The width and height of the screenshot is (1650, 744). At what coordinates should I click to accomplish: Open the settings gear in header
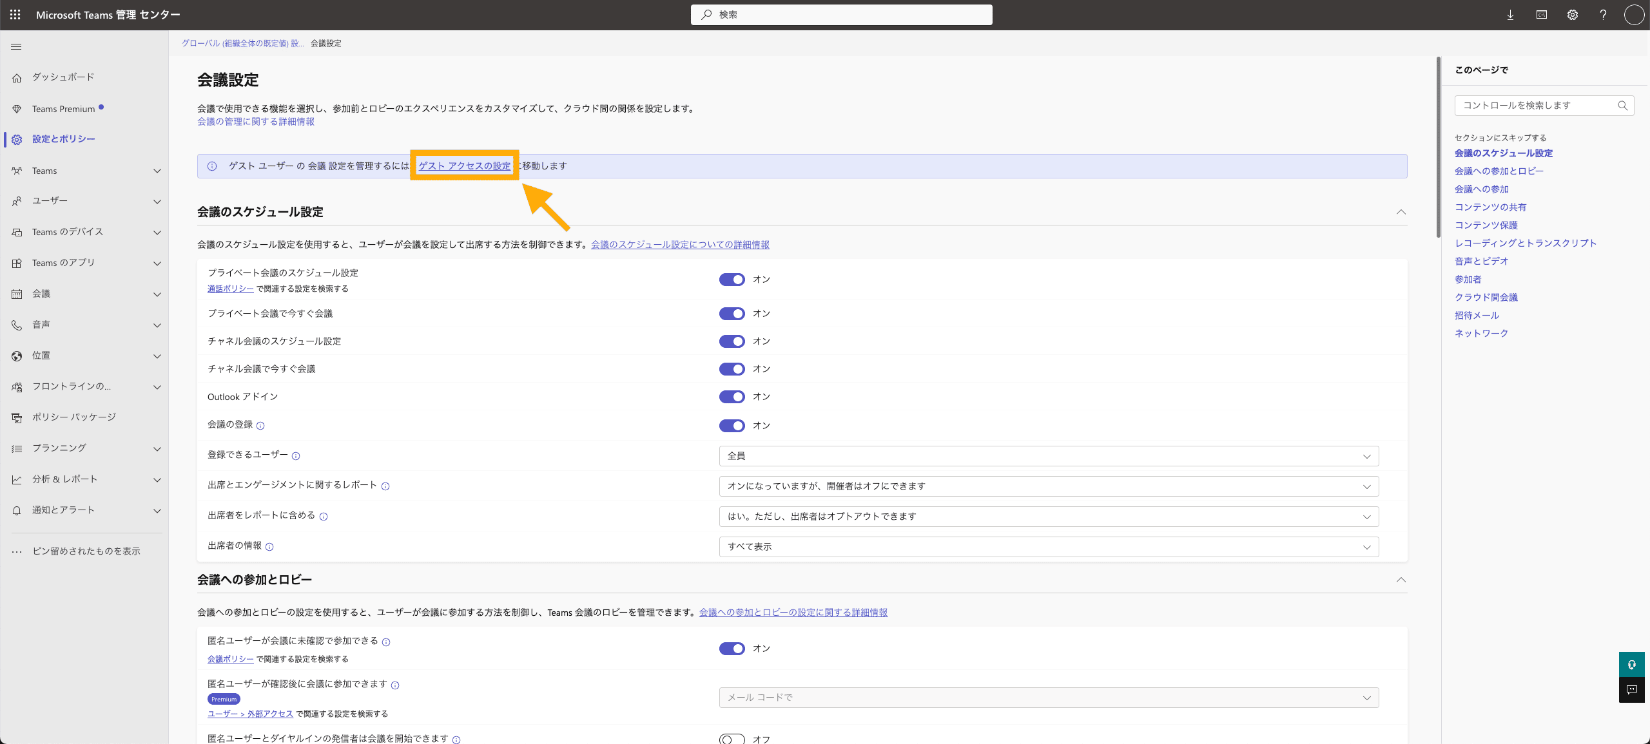tap(1573, 15)
